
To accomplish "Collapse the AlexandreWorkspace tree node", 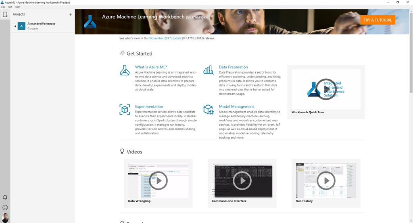I will (15, 26).
